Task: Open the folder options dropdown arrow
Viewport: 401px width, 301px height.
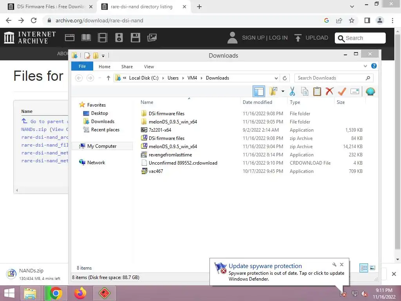Action: tap(283, 91)
